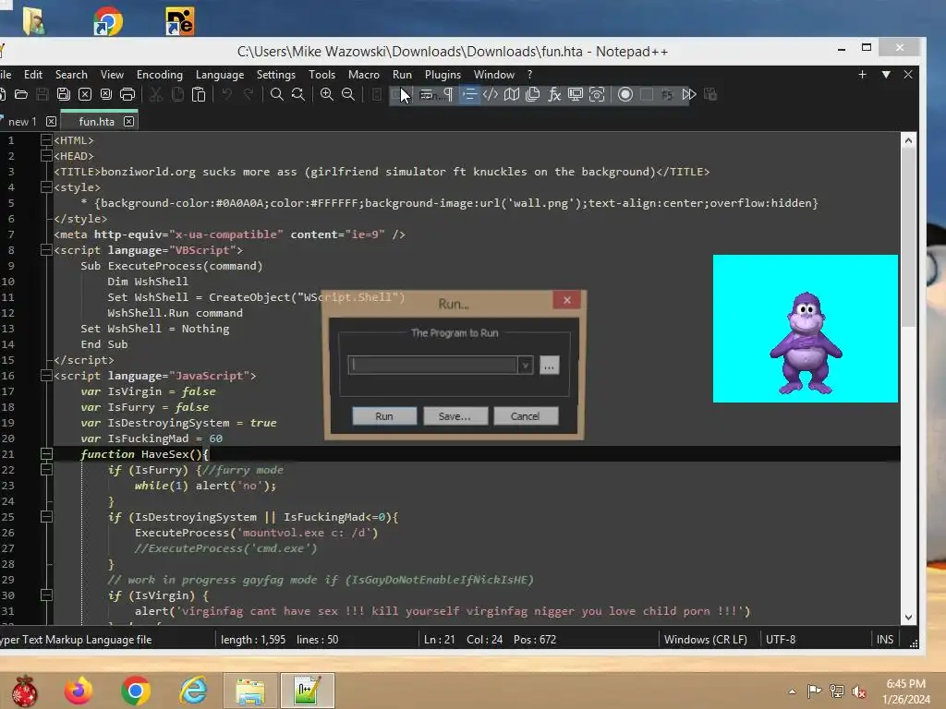Open the Run menu
Image resolution: width=946 pixels, height=709 pixels.
[x=402, y=75]
